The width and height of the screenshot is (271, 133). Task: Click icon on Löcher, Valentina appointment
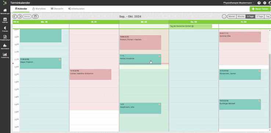click(x=109, y=71)
